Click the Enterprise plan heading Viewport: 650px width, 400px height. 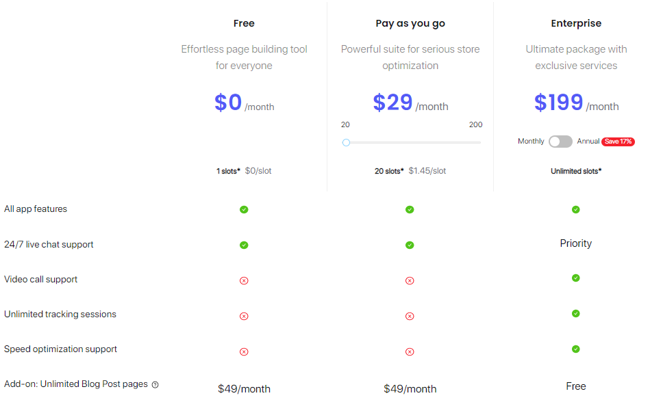click(x=576, y=23)
